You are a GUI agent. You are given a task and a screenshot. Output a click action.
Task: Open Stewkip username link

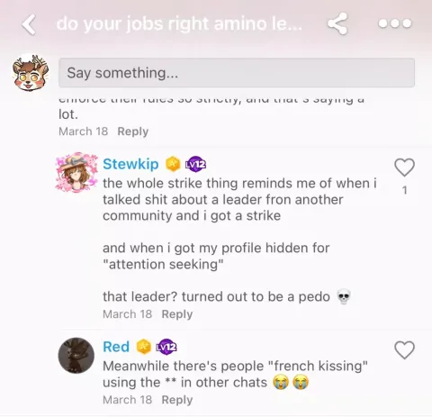tap(130, 164)
